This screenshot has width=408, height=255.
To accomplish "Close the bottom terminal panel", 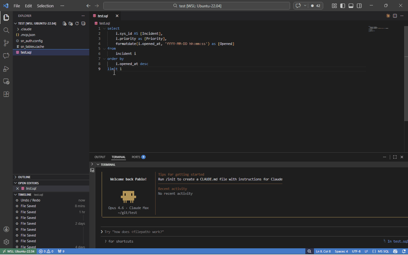I will 402,157.
